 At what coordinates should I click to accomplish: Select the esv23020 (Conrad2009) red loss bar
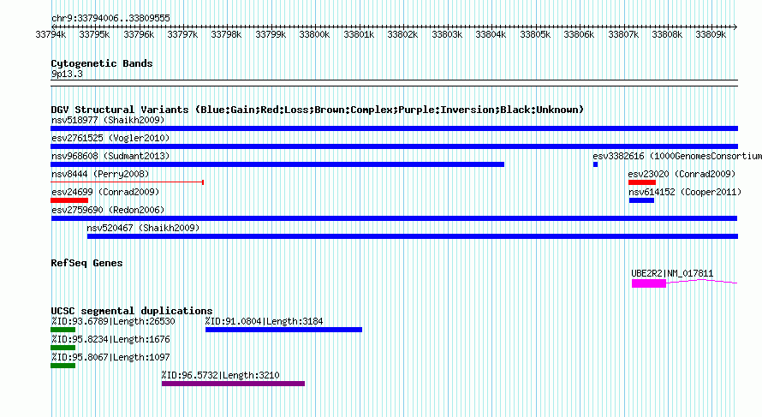(x=642, y=182)
